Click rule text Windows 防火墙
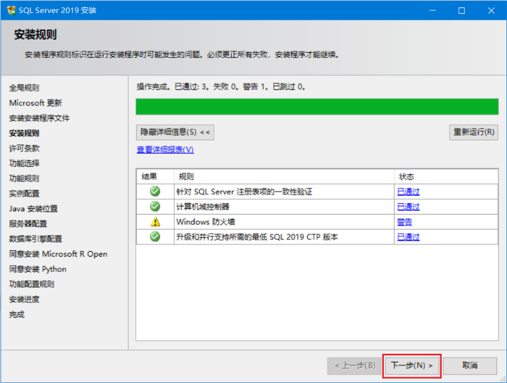 click(x=206, y=222)
